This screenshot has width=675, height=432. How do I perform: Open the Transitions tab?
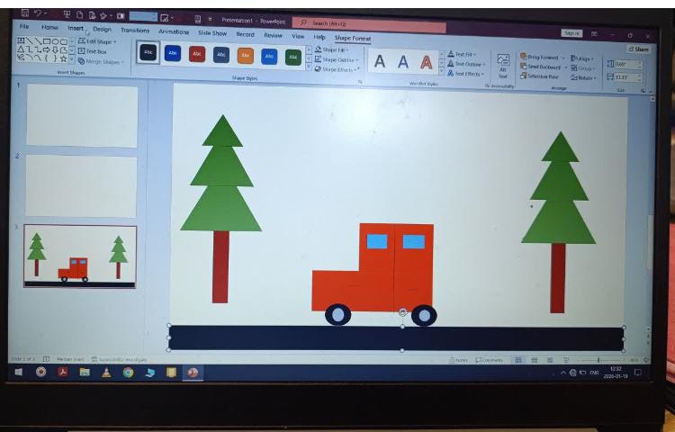tap(135, 31)
